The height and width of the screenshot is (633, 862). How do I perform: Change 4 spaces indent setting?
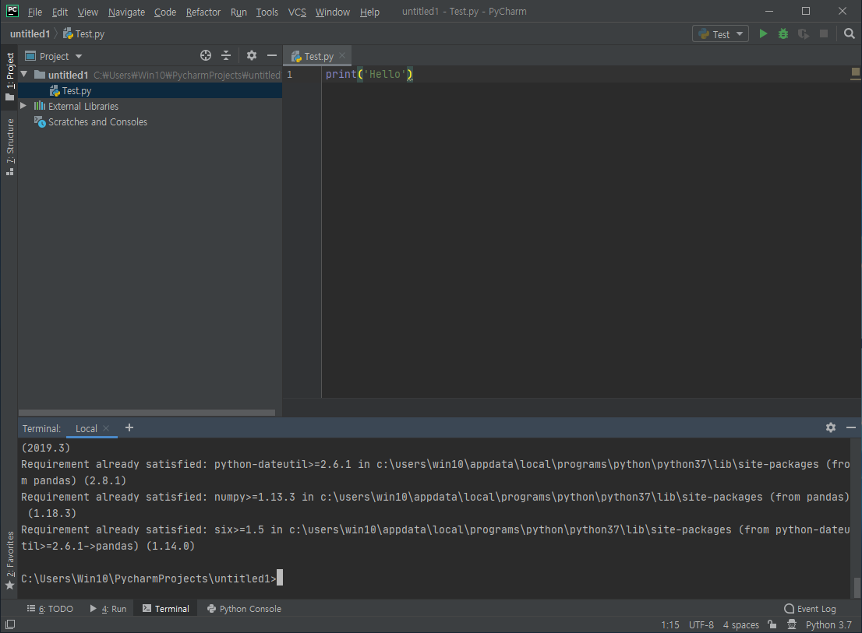(740, 624)
